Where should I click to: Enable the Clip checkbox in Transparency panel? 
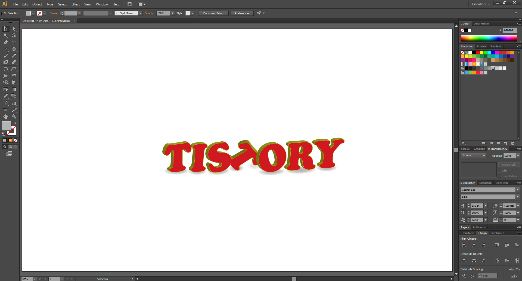pos(500,171)
